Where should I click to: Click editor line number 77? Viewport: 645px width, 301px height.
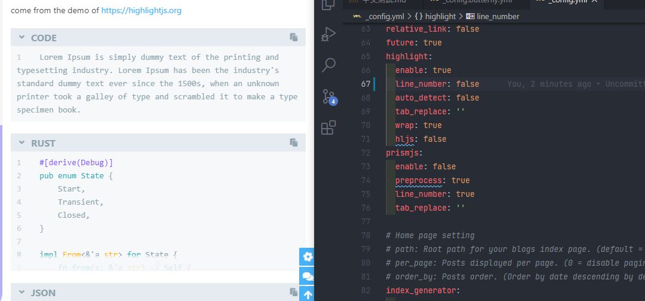pyautogui.click(x=366, y=221)
